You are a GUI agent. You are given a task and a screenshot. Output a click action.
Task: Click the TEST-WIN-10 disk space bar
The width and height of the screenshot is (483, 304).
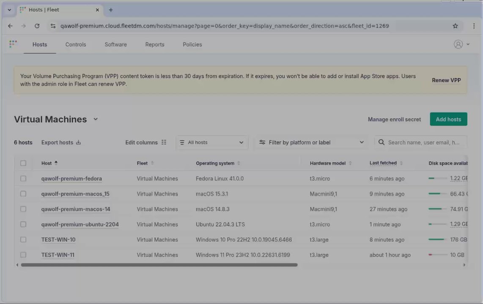(x=437, y=239)
